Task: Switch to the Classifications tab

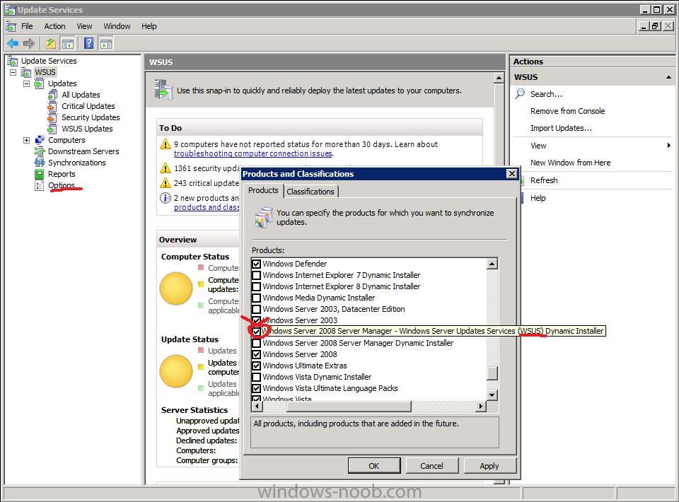Action: click(311, 192)
